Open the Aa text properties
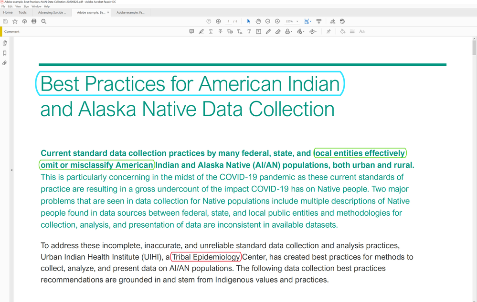477x302 pixels. click(x=362, y=31)
